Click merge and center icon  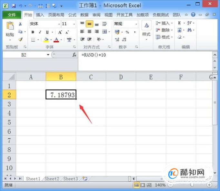(x=105, y=32)
